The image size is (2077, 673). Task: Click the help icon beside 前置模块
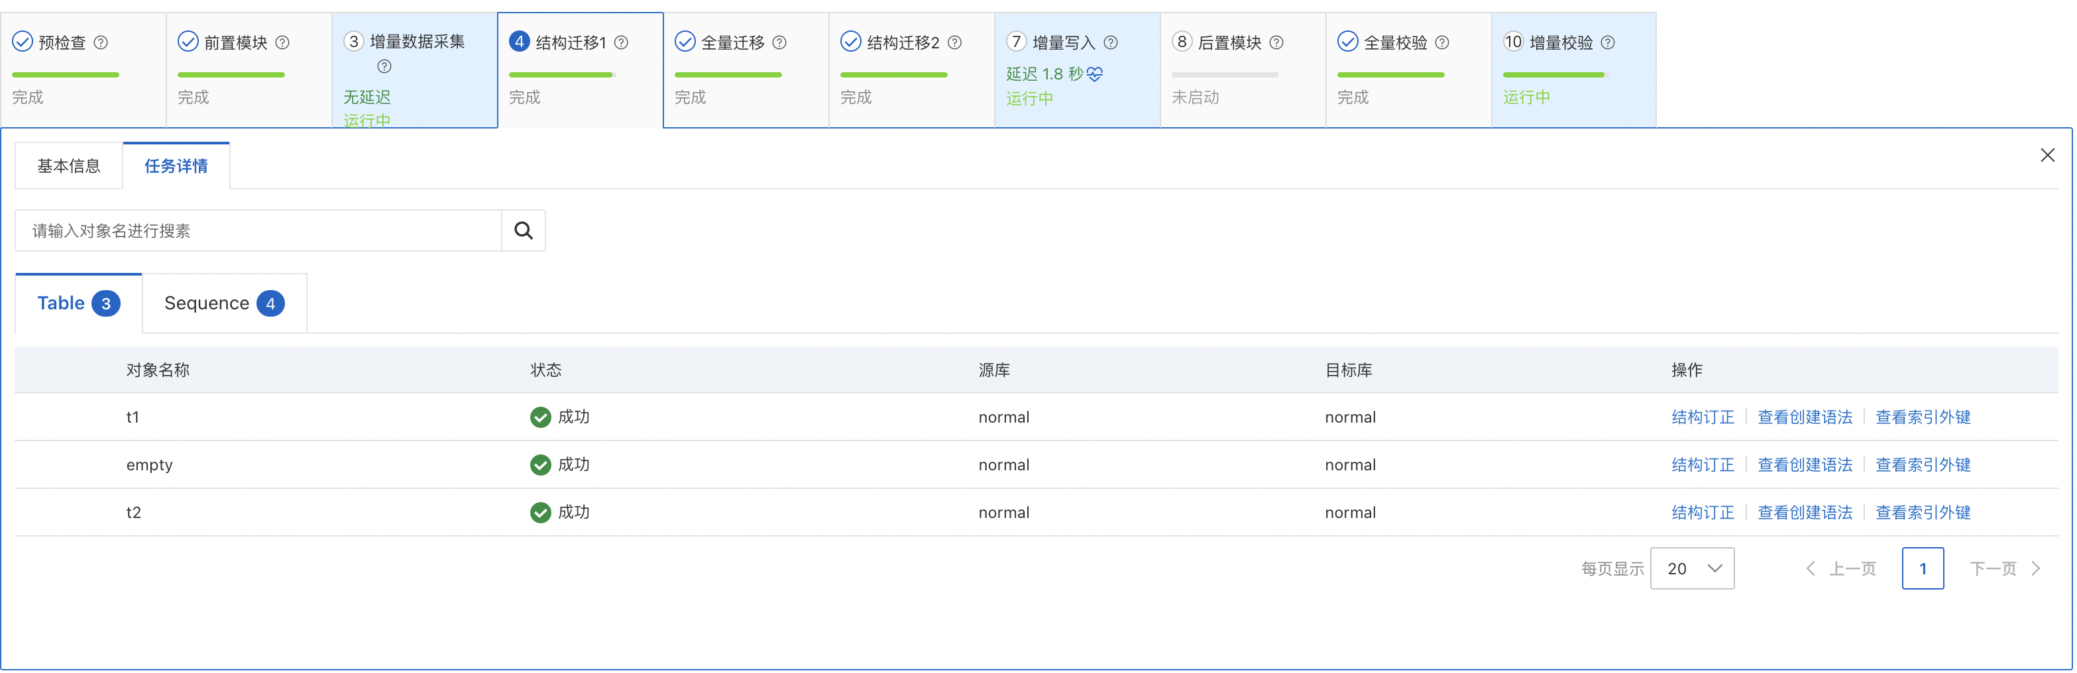(x=282, y=42)
